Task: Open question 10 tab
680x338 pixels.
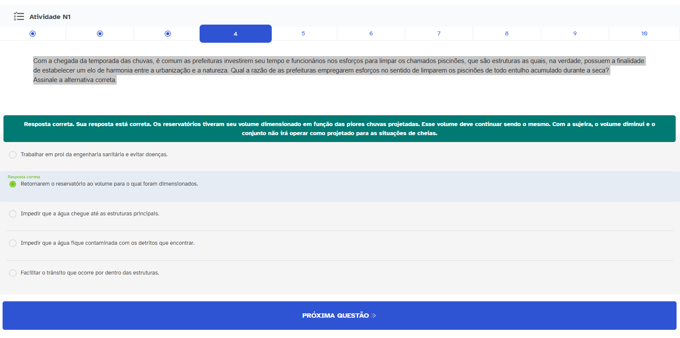Action: coord(644,34)
